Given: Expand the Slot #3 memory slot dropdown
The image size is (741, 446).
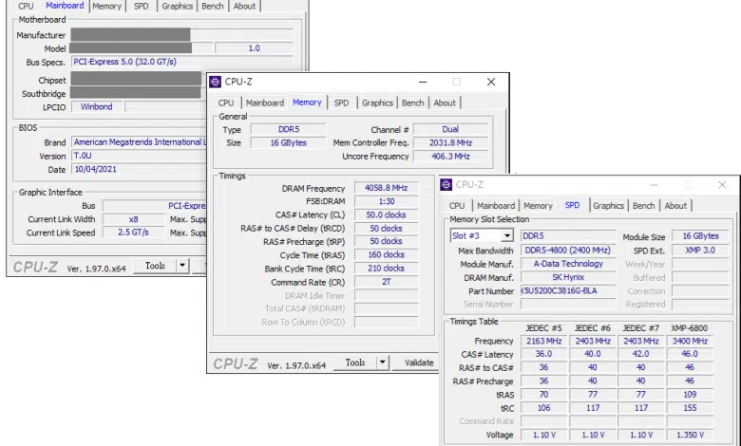Looking at the screenshot, I should coord(507,235).
